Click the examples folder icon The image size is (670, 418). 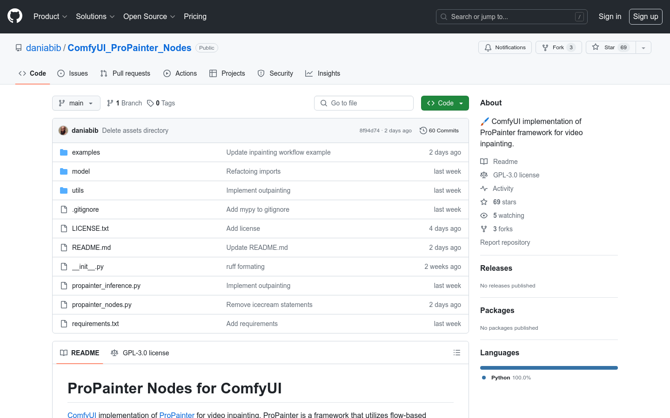64,152
